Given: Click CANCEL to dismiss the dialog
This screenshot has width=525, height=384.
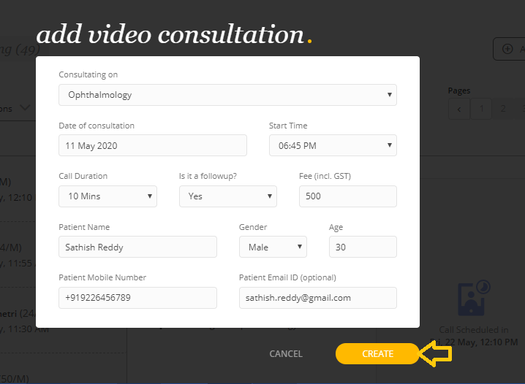Looking at the screenshot, I should [285, 353].
